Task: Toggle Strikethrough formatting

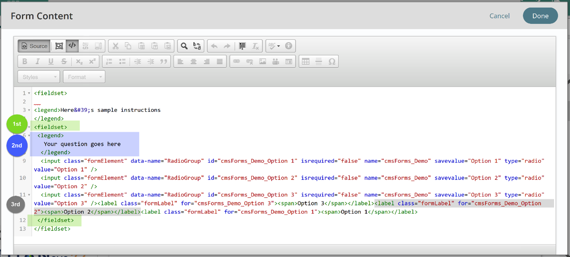Action: pos(64,62)
